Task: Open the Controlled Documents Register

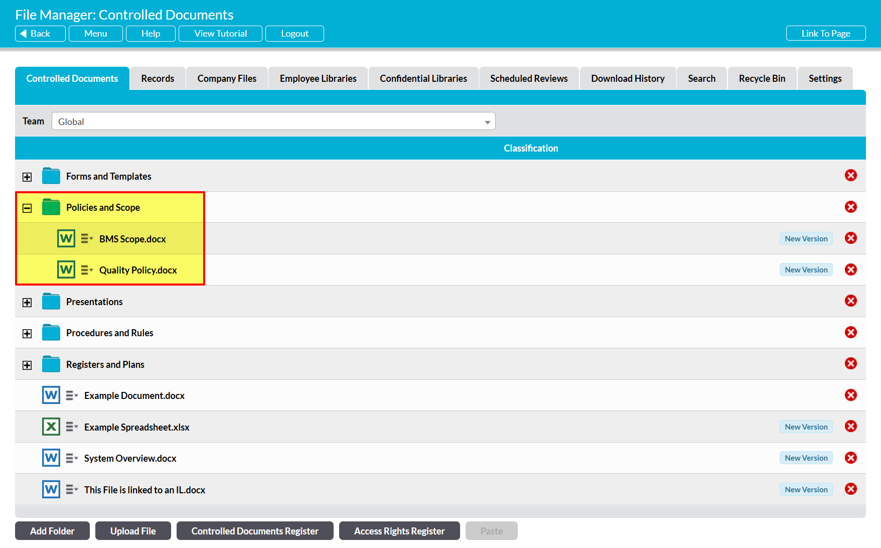Action: pyautogui.click(x=255, y=531)
